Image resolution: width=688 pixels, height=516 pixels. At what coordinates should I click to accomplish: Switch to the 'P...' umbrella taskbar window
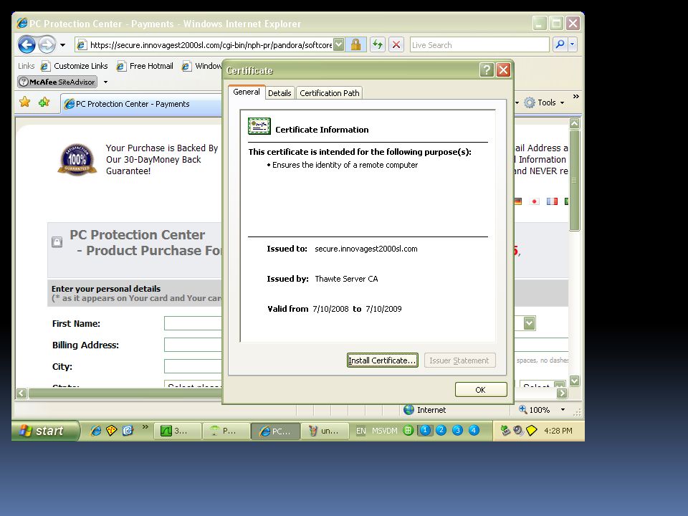coord(226,431)
